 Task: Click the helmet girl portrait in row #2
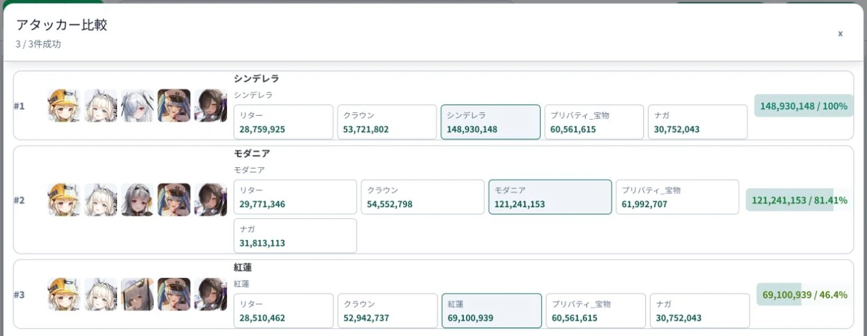[x=64, y=200]
